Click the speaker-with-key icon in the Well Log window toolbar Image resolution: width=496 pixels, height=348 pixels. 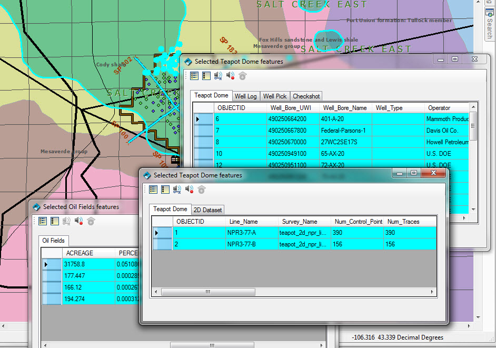218,76
